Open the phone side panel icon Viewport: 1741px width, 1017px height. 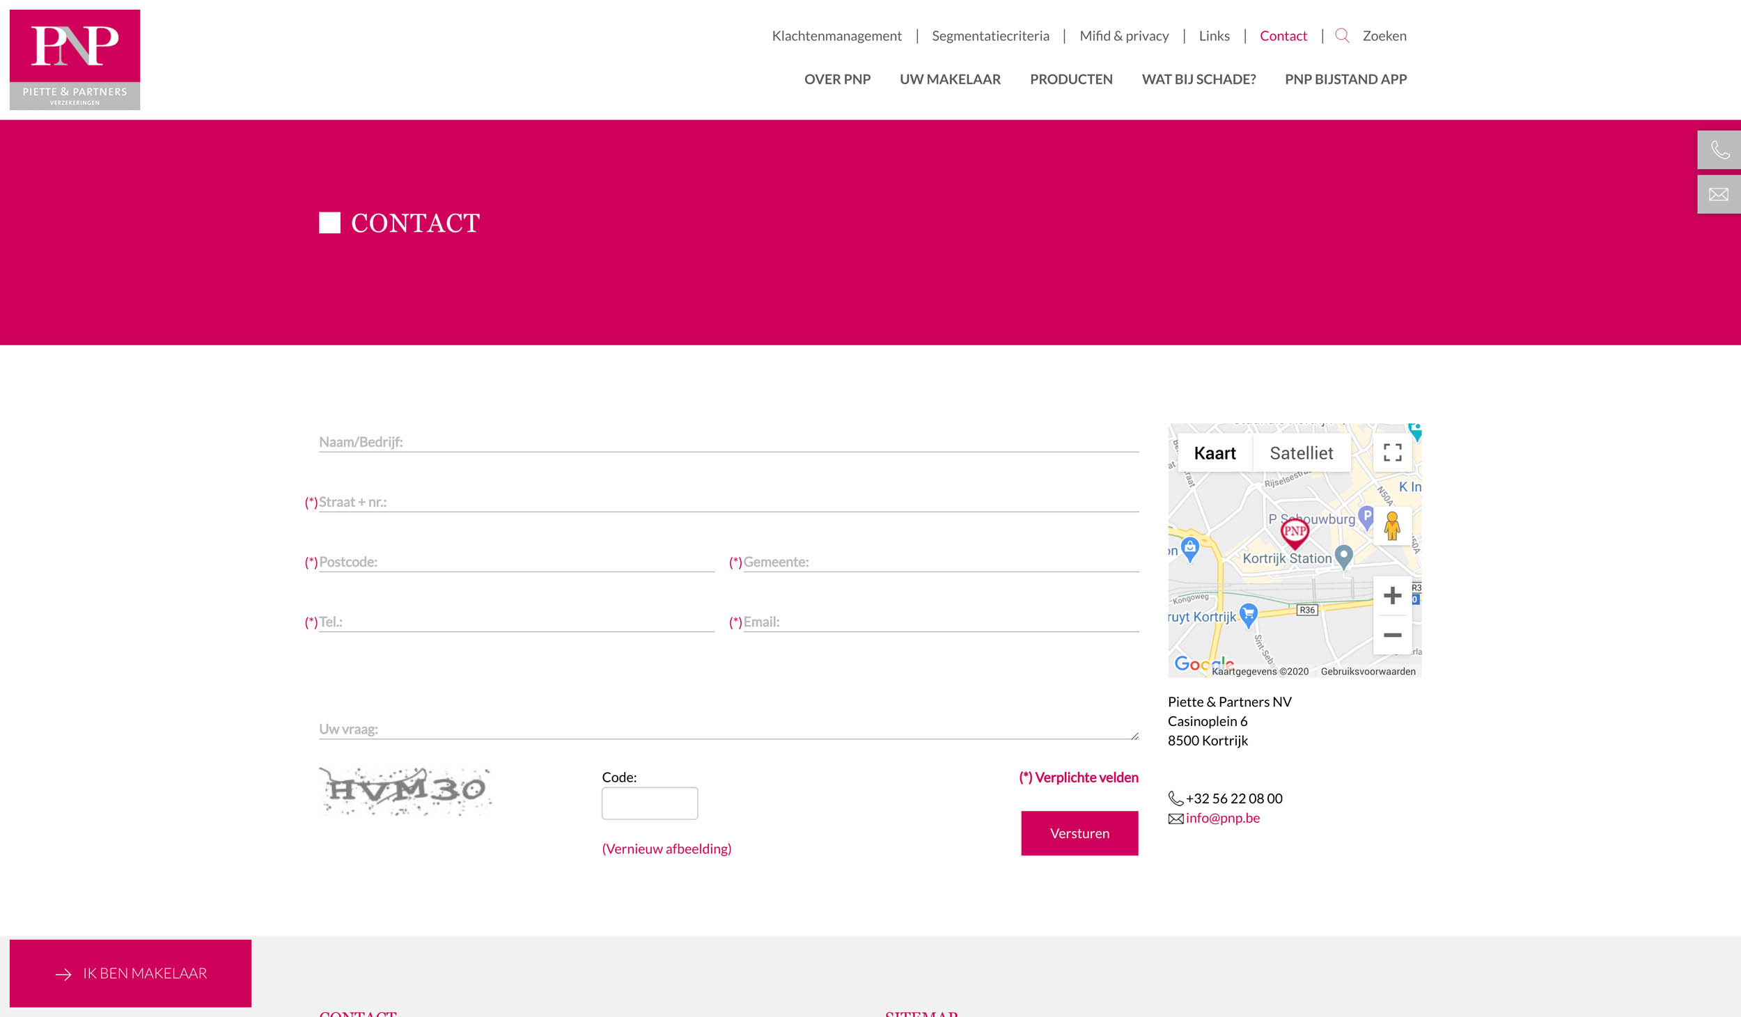coord(1719,150)
